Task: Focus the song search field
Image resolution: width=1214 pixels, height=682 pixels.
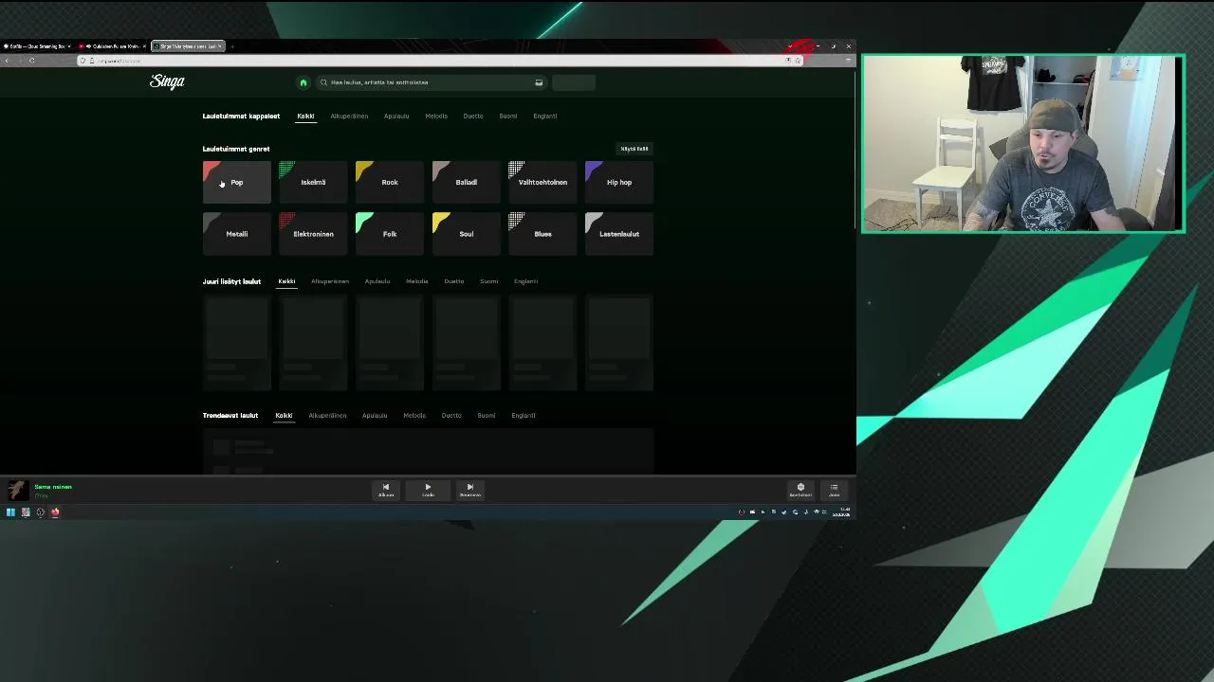Action: [x=432, y=82]
